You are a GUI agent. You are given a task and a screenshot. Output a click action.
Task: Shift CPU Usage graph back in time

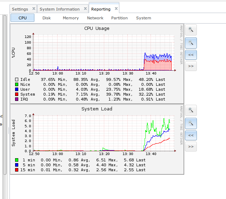point(191,55)
